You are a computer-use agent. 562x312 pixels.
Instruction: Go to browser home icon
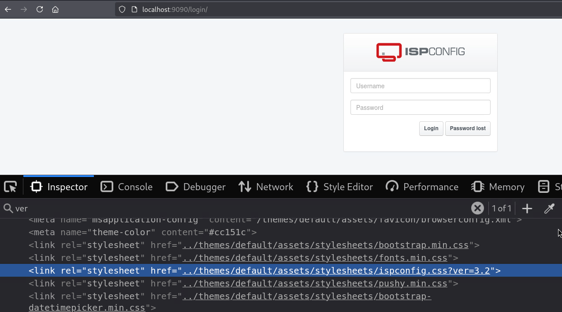(x=55, y=9)
